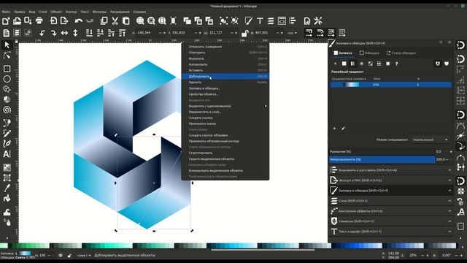Select no paint X option
Screen dimensions: 467x263
point(336,64)
